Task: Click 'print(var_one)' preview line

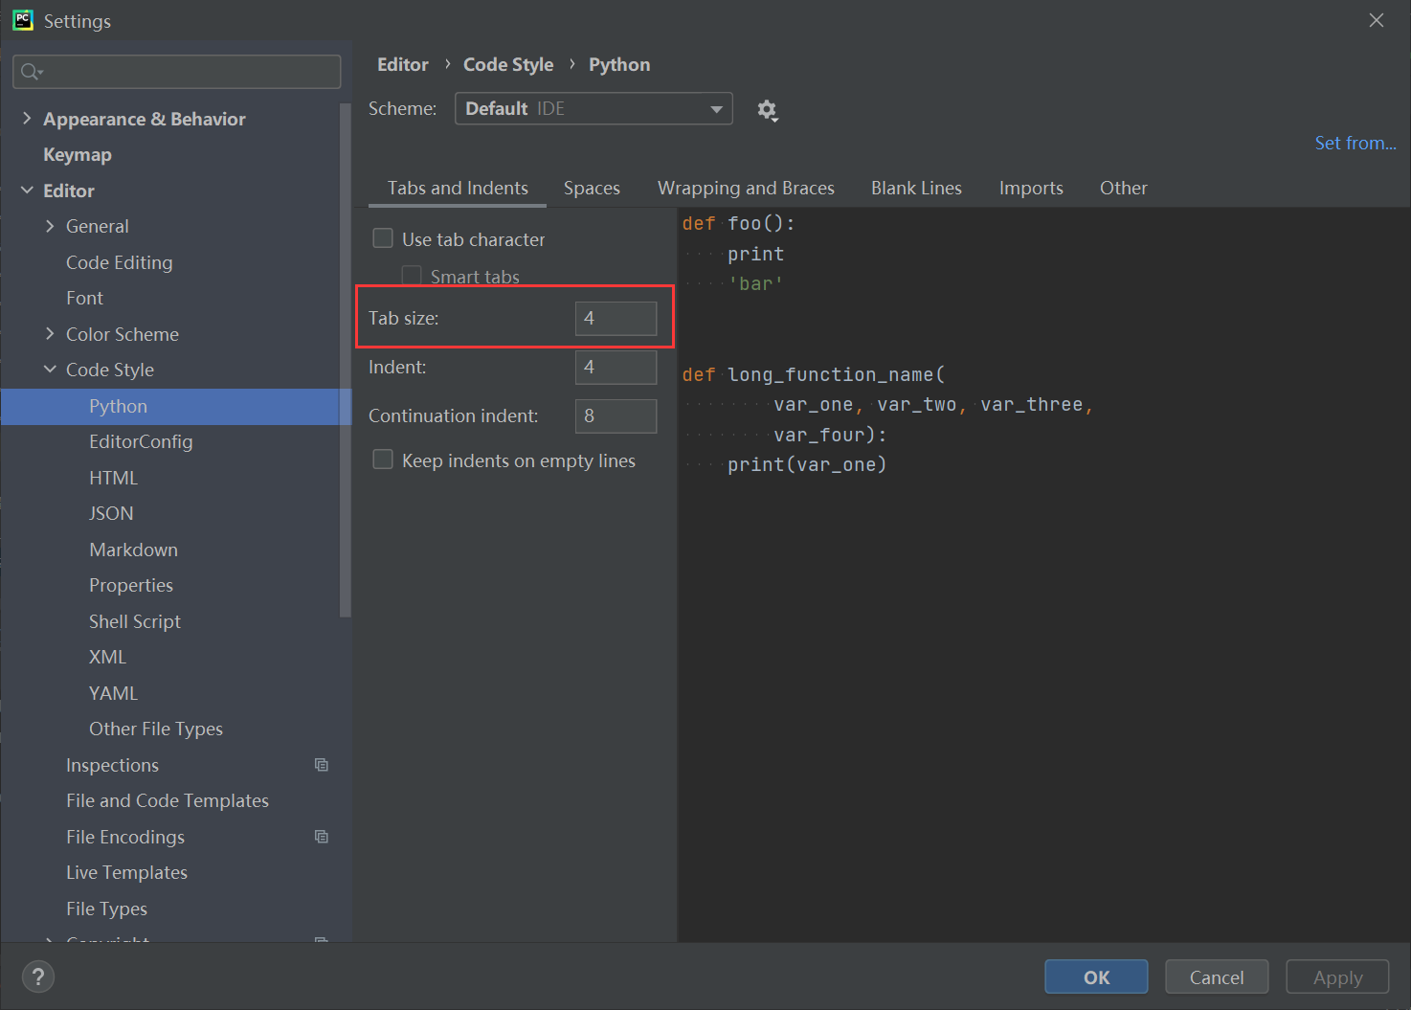Action: 807,464
